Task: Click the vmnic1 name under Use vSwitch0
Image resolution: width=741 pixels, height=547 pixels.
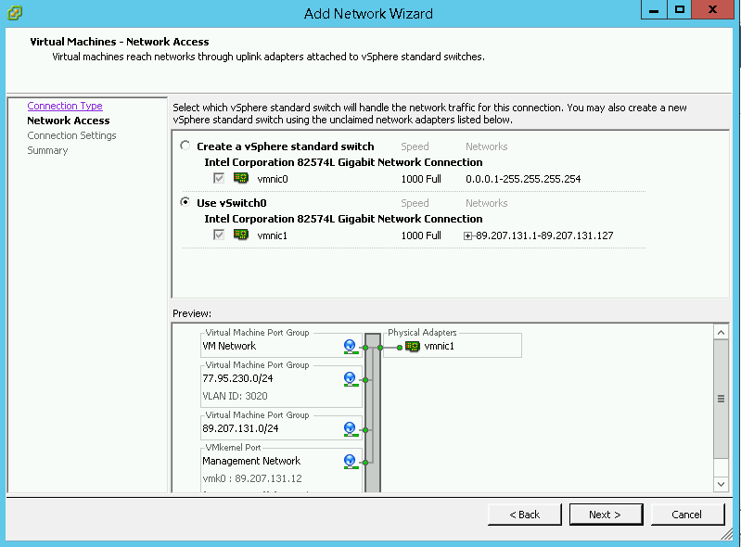Action: click(x=273, y=235)
